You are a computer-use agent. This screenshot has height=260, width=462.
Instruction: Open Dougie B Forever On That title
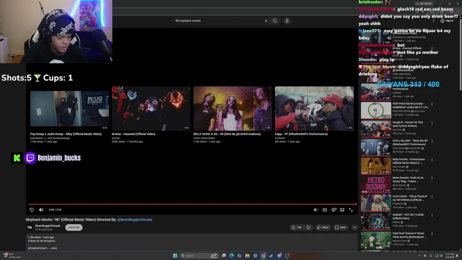click(x=407, y=124)
